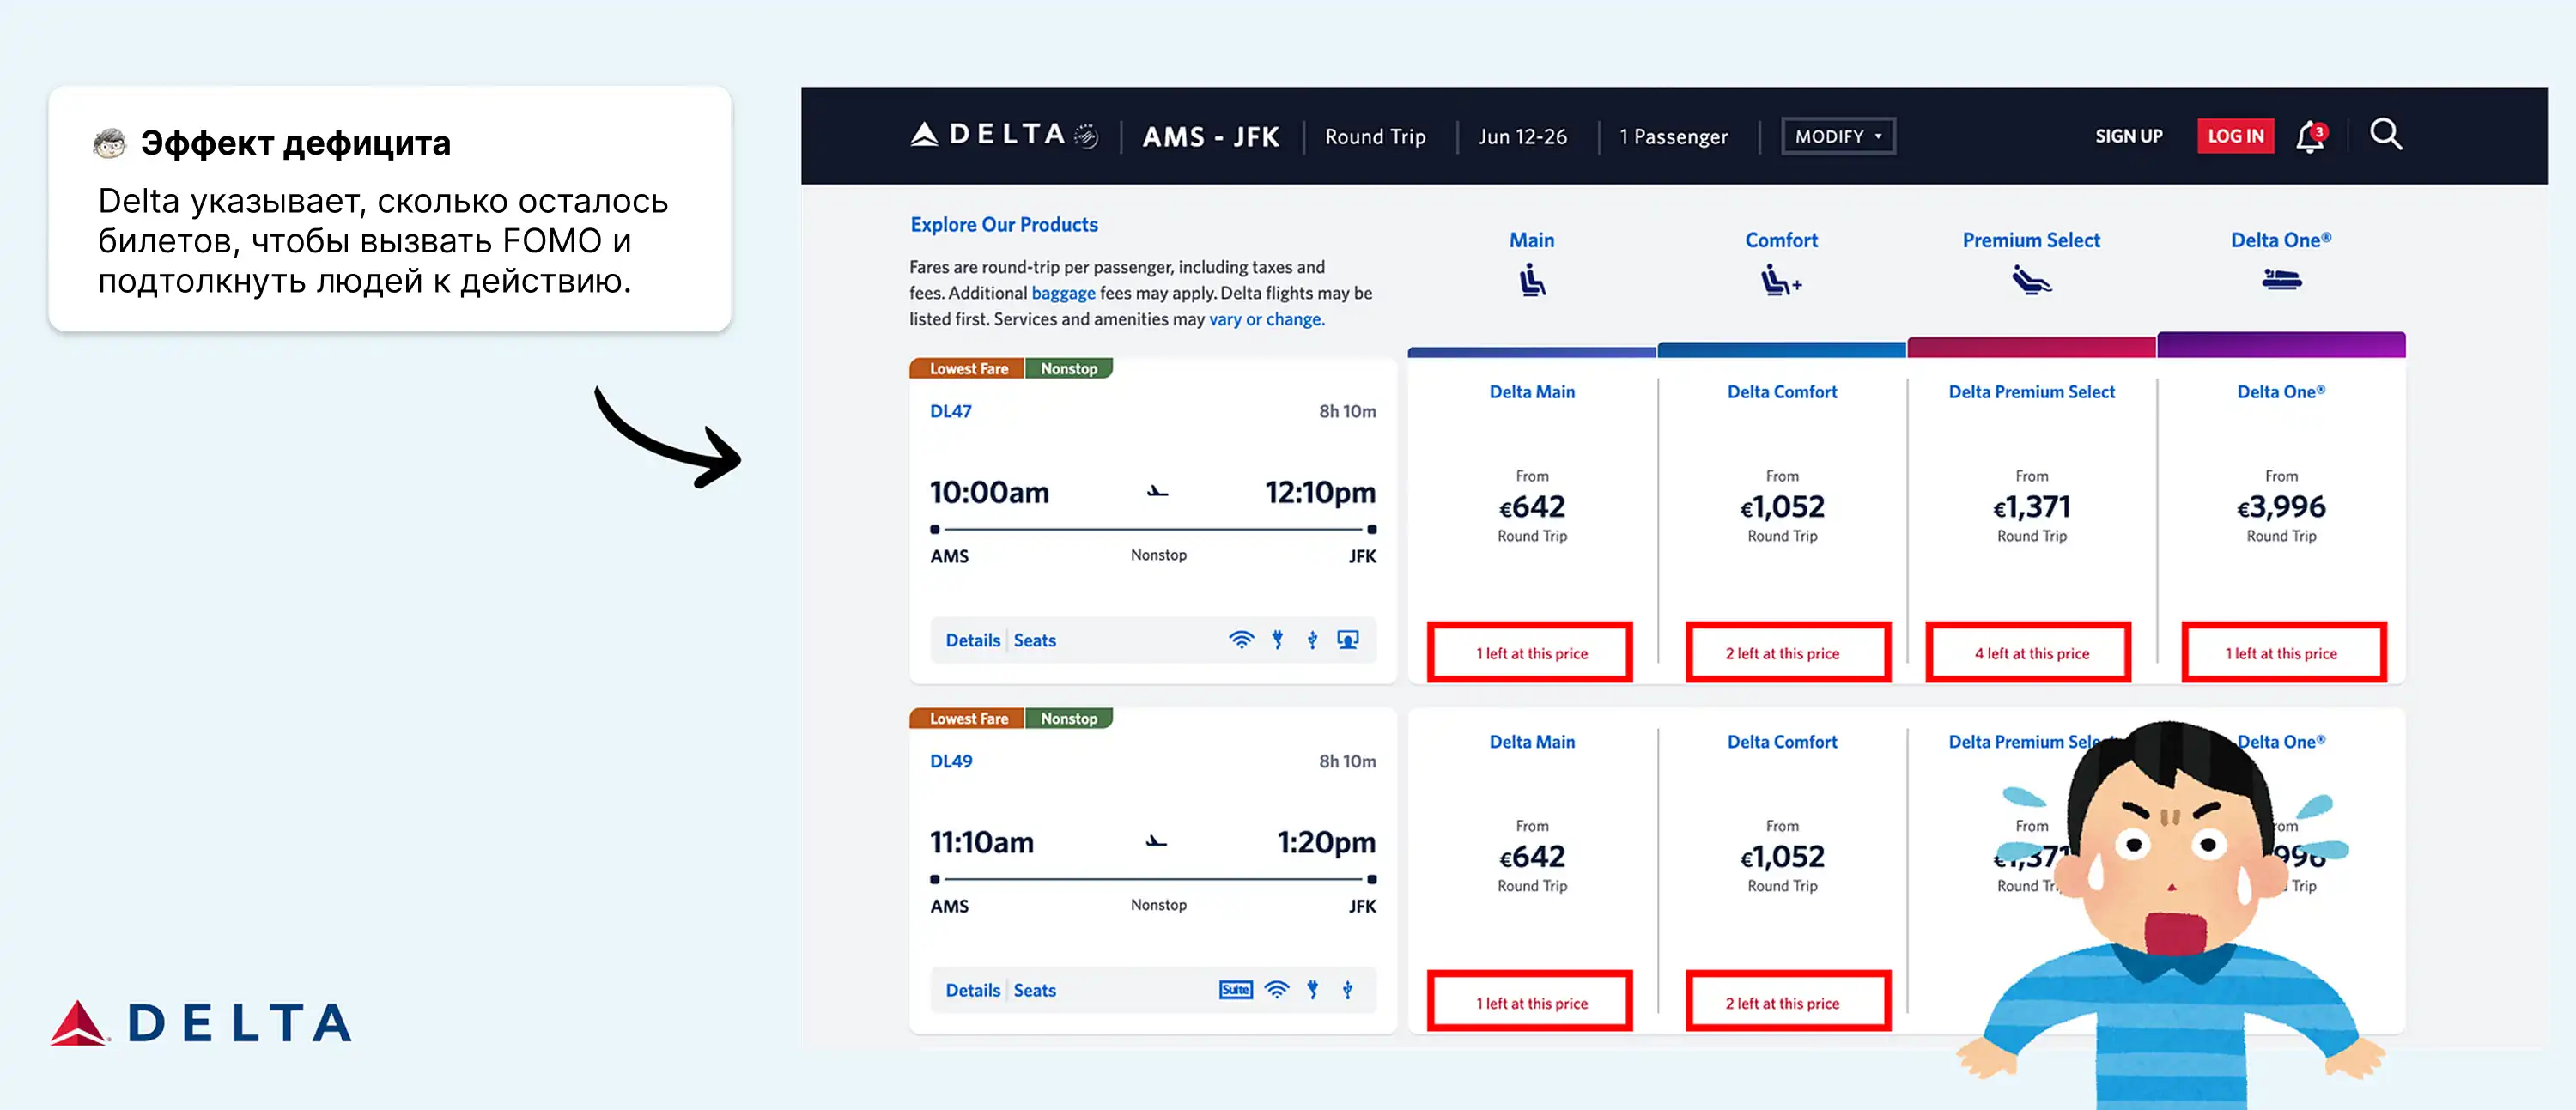Click the Wi-Fi icon on flight DL47
Screen dimensions: 2576x1110
tap(1240, 640)
